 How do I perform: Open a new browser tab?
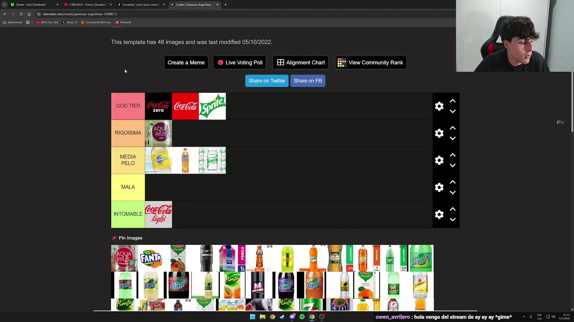coord(225,4)
